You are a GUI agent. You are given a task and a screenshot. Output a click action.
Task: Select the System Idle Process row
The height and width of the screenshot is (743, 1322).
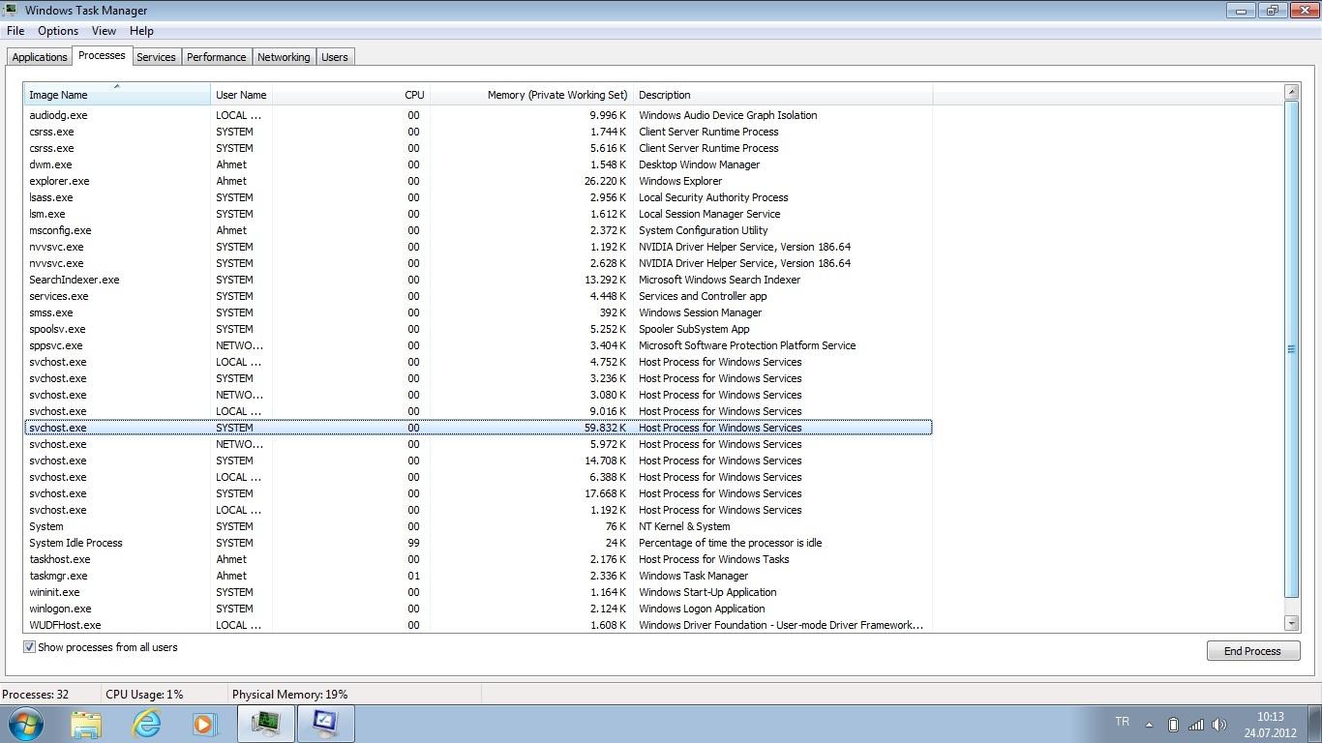(478, 543)
